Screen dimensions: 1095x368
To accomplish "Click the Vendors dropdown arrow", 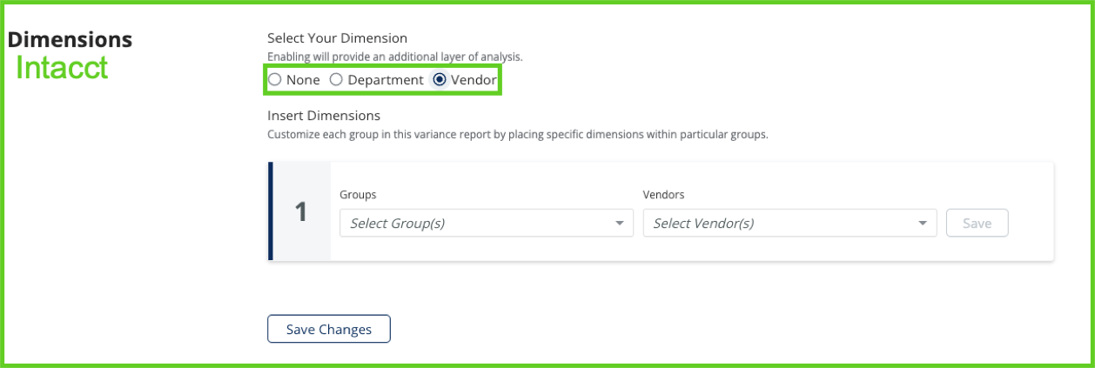I will coord(923,224).
